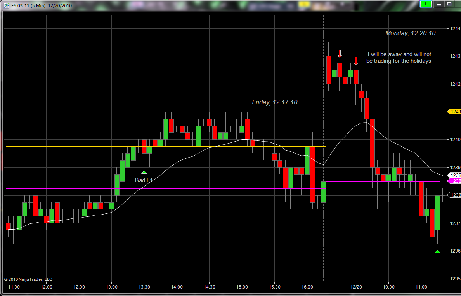Image resolution: width=461 pixels, height=296 pixels.
Task: Select the 'Friday, 12-17-10' text label
Action: [x=275, y=102]
